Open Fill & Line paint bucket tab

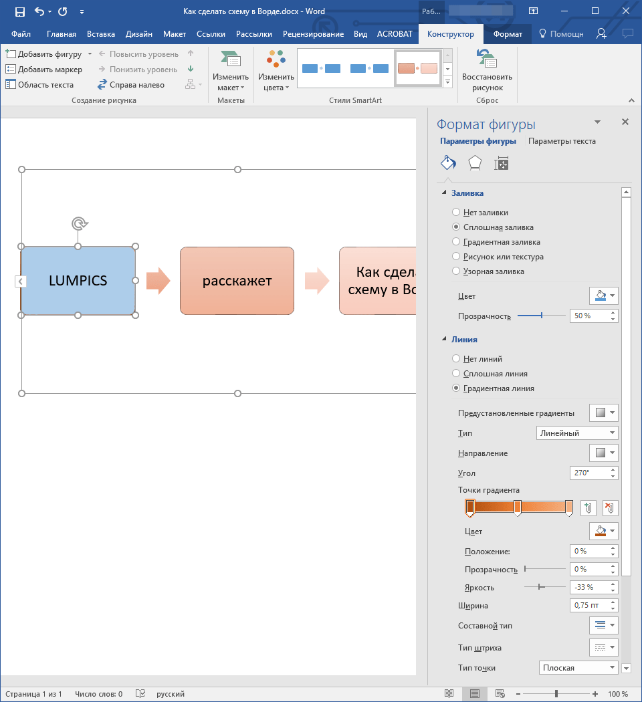(447, 163)
